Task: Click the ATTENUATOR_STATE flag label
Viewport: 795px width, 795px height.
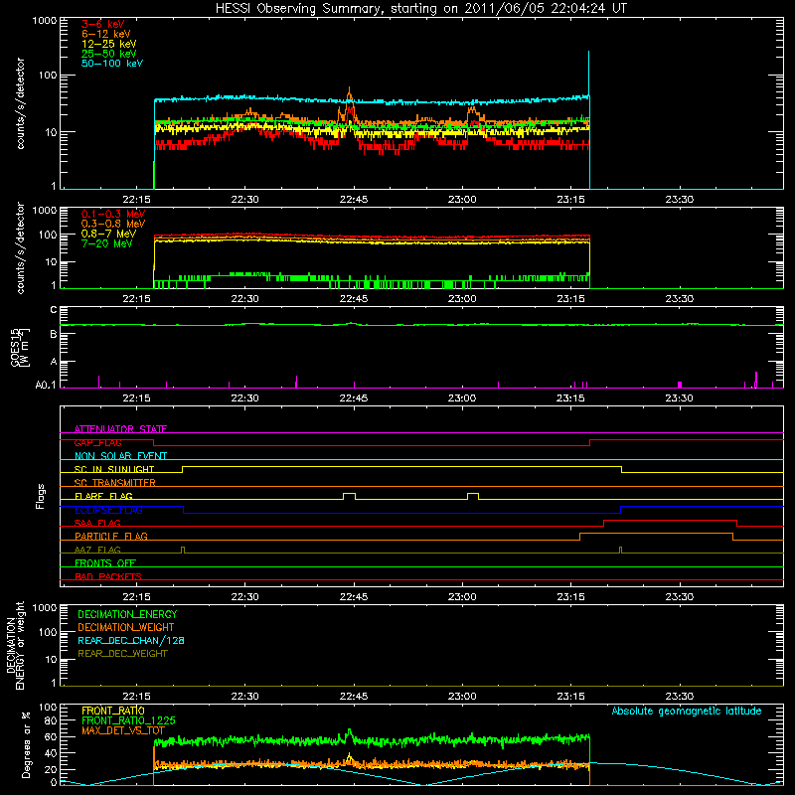Action: point(120,429)
